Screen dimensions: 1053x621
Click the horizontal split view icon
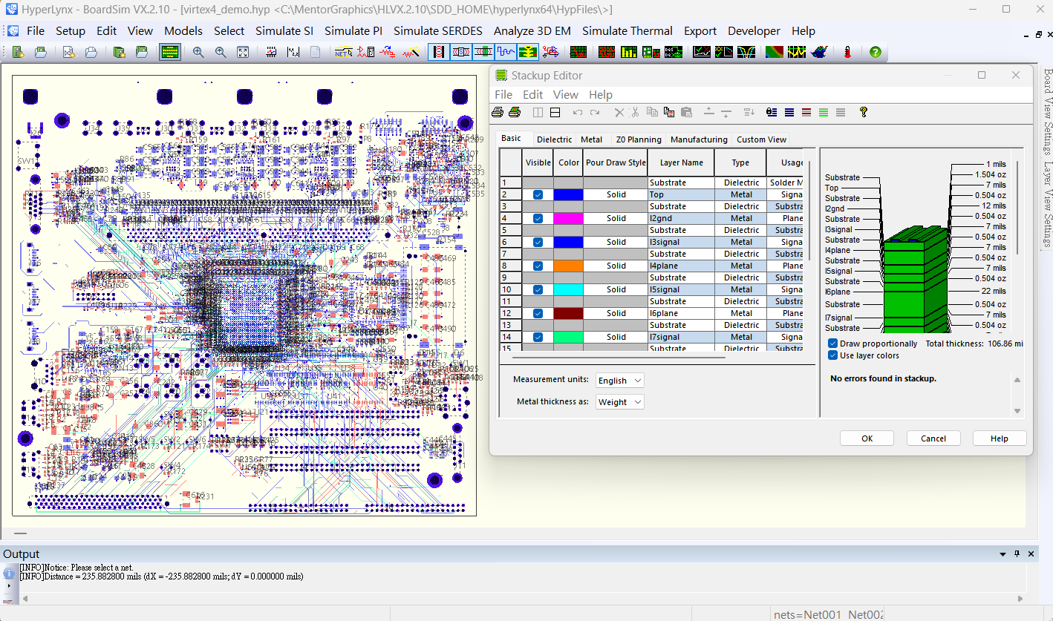(x=555, y=112)
